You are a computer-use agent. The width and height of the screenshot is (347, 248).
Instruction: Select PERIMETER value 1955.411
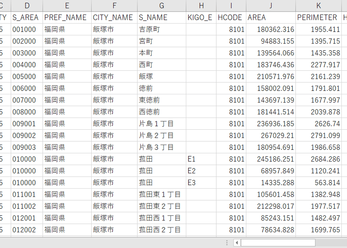[319, 29]
